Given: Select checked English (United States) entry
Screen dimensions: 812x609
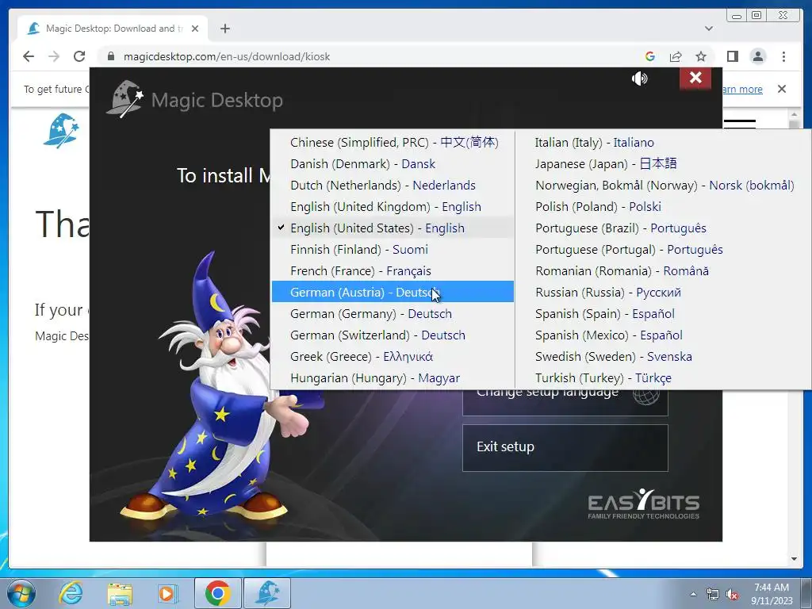Looking at the screenshot, I should point(393,228).
